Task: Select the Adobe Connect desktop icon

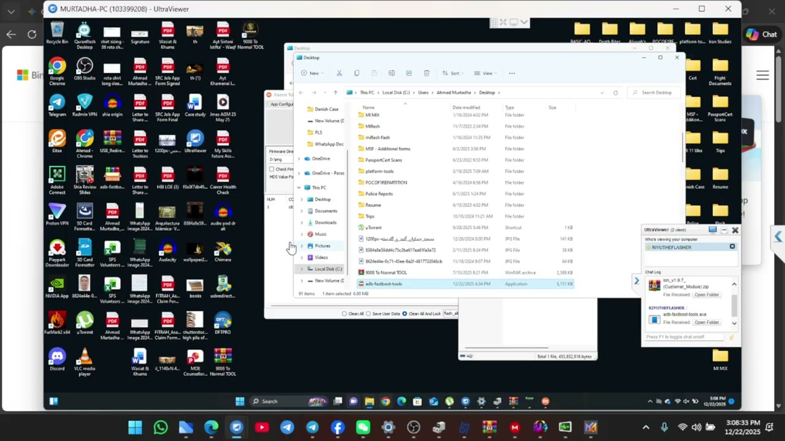Action: pos(57,180)
